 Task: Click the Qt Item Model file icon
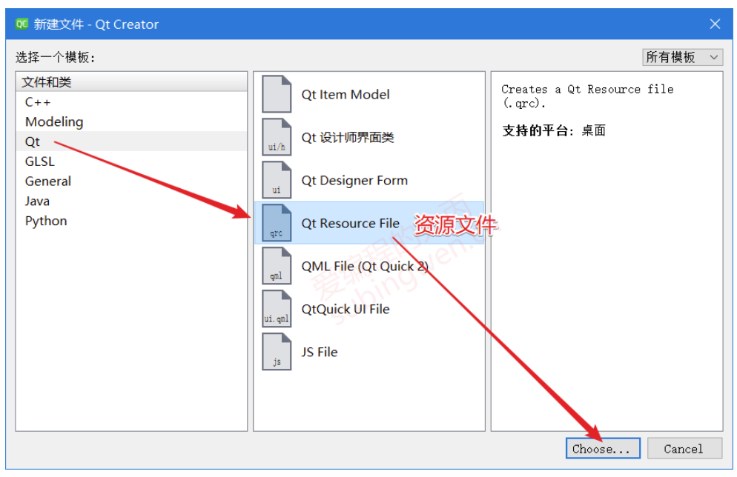(277, 94)
